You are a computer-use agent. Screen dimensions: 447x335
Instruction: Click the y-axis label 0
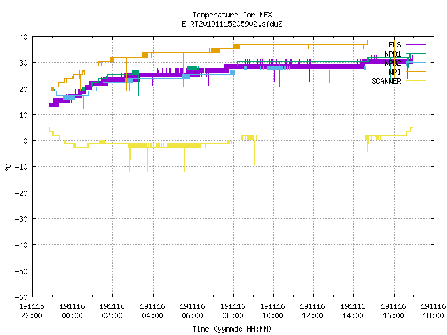[26, 141]
